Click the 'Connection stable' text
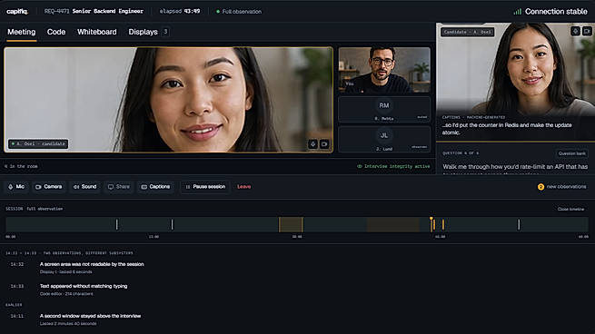595x334 pixels. tap(556, 12)
